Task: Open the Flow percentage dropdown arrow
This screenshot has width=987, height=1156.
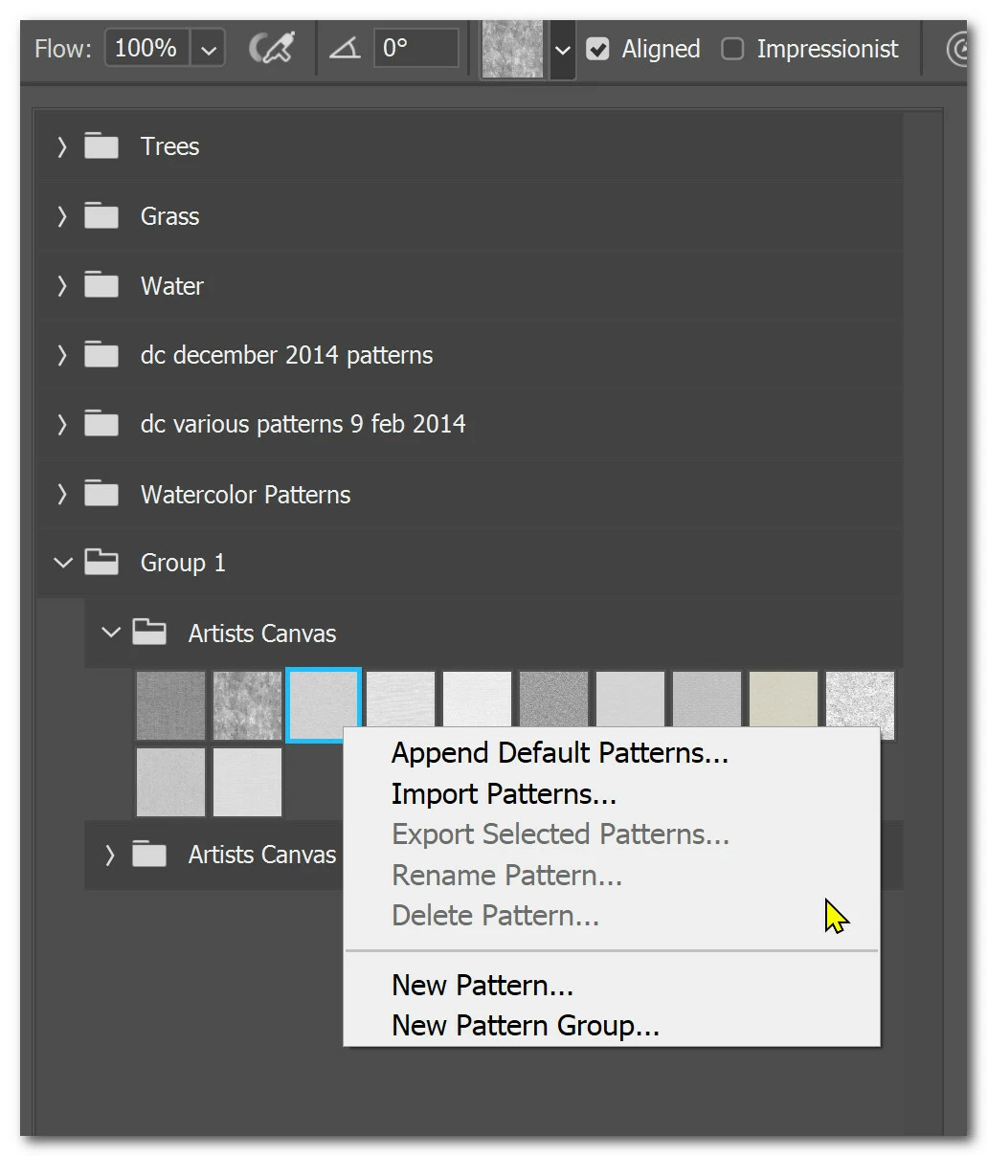Action: (208, 48)
